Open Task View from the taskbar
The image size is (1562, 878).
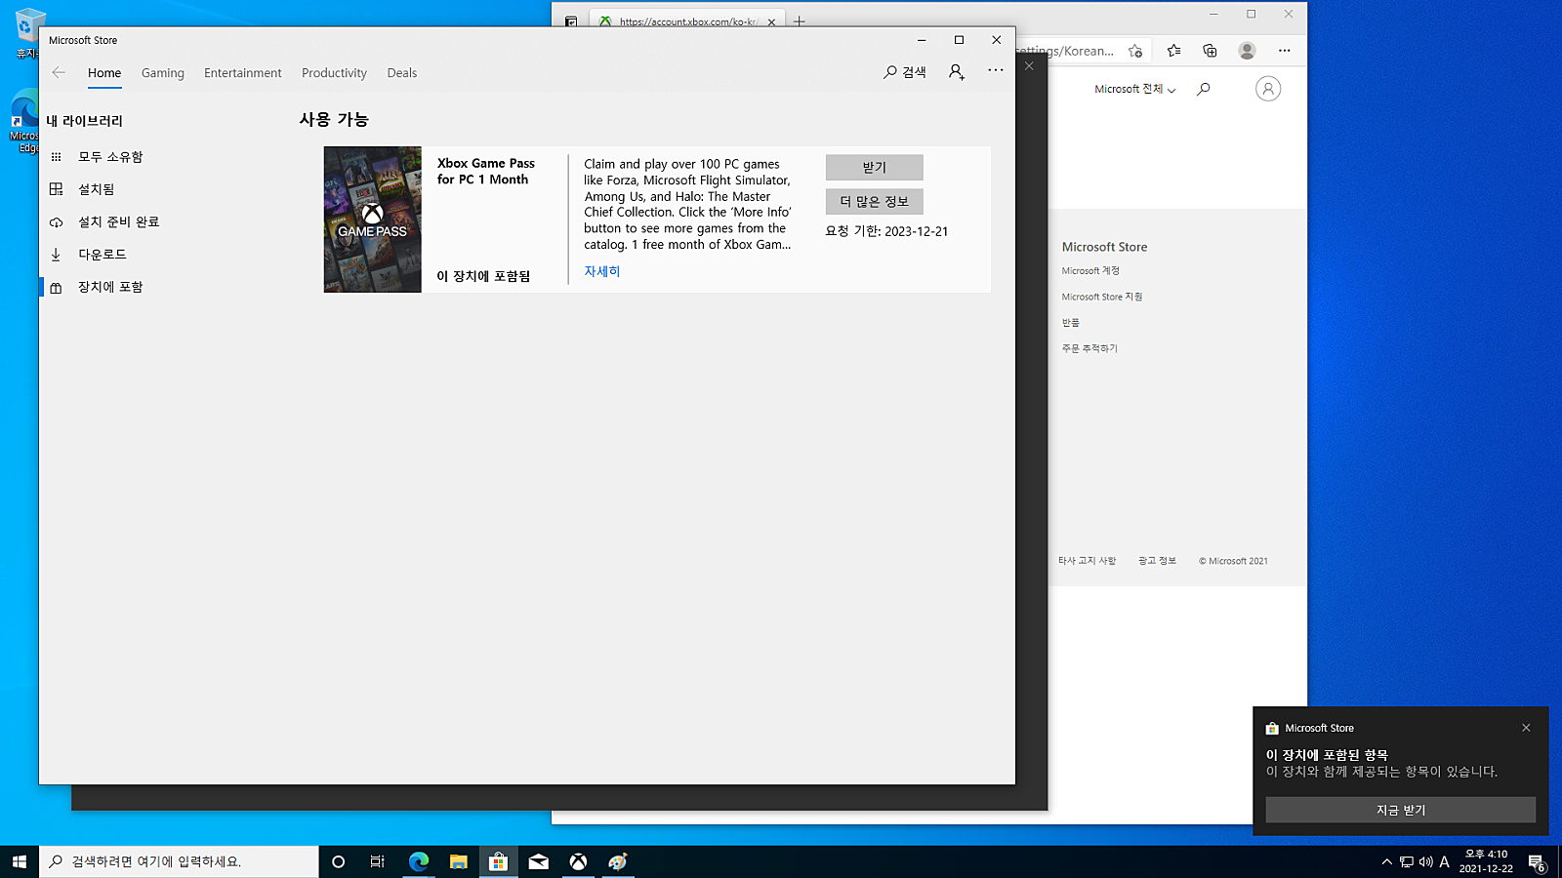[378, 861]
